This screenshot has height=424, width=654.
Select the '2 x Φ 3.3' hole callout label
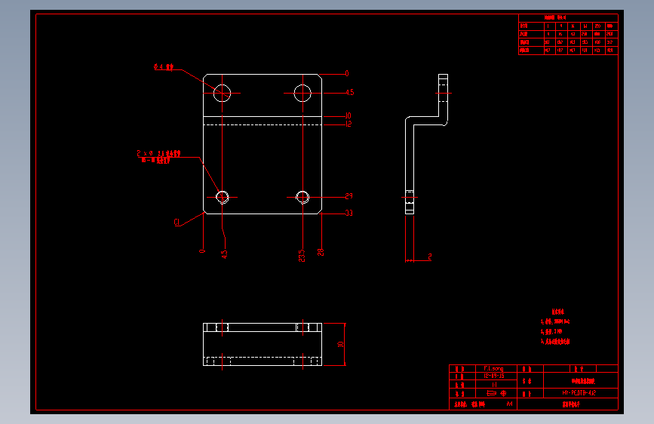click(x=158, y=154)
